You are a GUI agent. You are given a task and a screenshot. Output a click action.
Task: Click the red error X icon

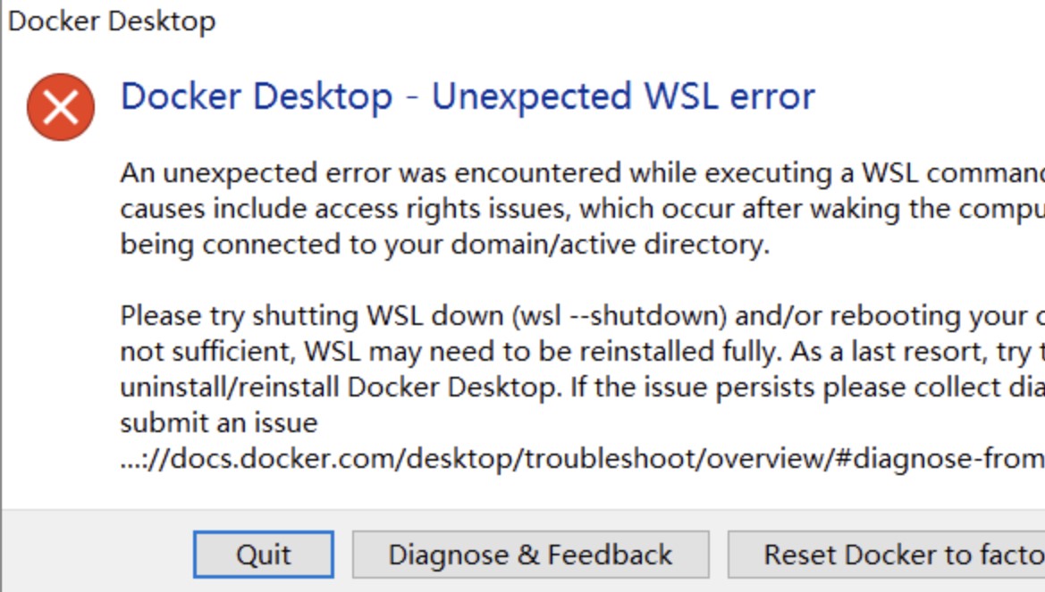point(61,107)
